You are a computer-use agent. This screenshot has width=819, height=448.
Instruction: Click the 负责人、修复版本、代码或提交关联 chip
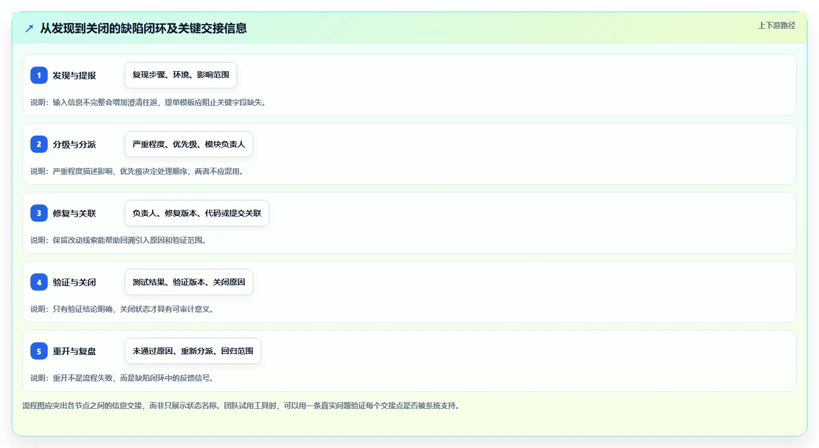pyautogui.click(x=197, y=213)
